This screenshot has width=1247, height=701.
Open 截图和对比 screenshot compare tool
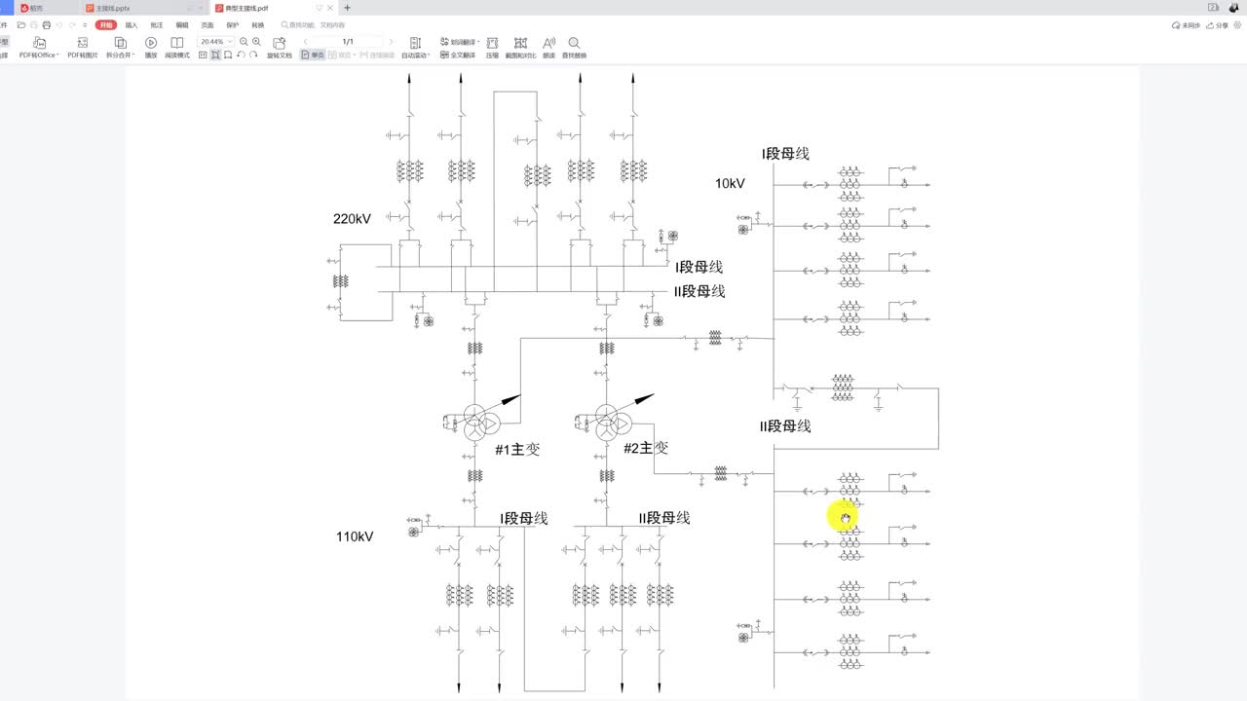[x=521, y=48]
